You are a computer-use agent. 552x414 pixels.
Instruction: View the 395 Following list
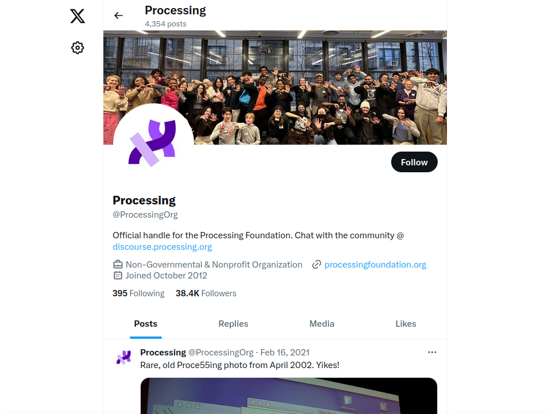(x=138, y=293)
